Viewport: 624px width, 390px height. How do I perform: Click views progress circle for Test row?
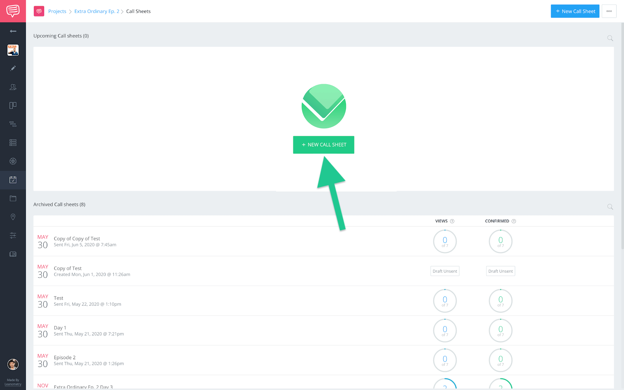445,301
